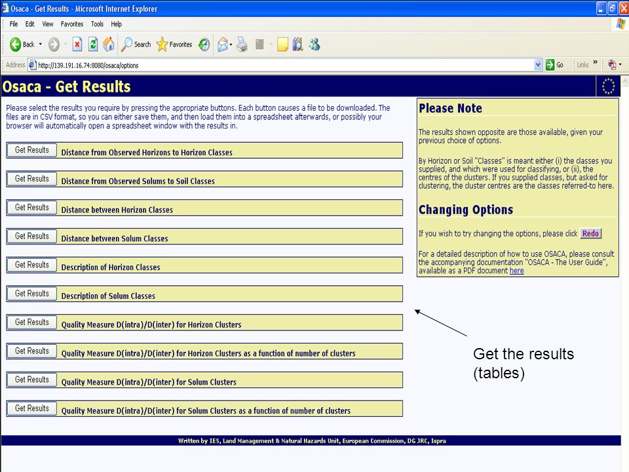Click the 'Osaca - Get Results' page heading
Viewport: 629px width, 472px height.
point(67,87)
